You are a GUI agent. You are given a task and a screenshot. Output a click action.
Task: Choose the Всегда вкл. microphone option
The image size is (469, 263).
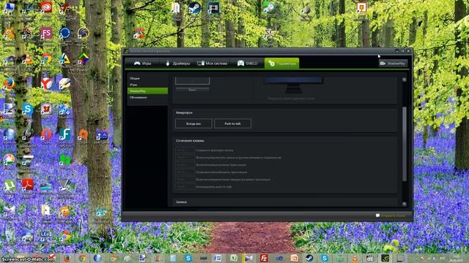click(x=193, y=123)
